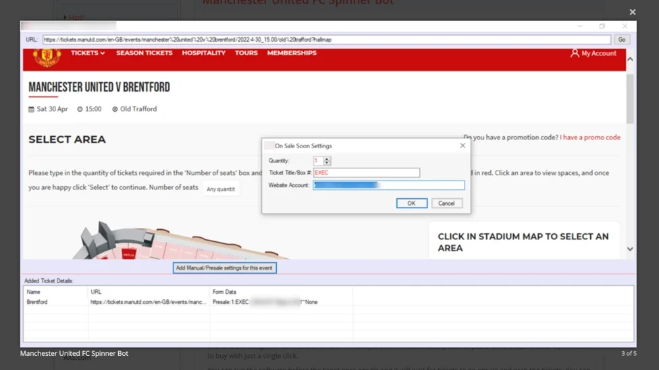The image size is (659, 370).
Task: Close the lightbox with the X icon
Action: [x=632, y=12]
